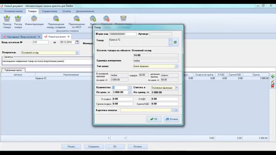
Task: Click the % скидки input field
Action: click(122, 99)
